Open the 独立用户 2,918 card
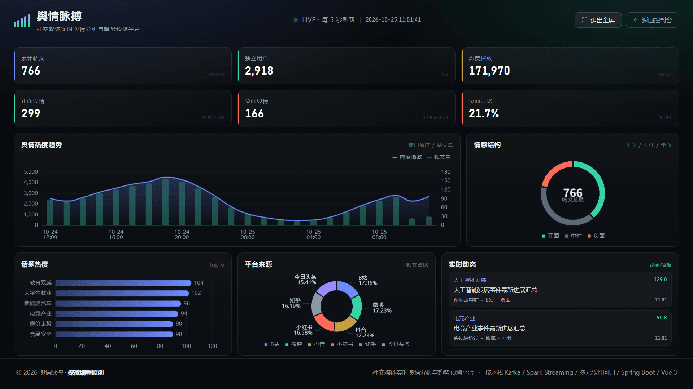Image resolution: width=693 pixels, height=389 pixels. 346,66
